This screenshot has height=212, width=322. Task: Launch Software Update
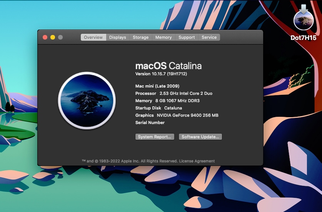(x=200, y=137)
